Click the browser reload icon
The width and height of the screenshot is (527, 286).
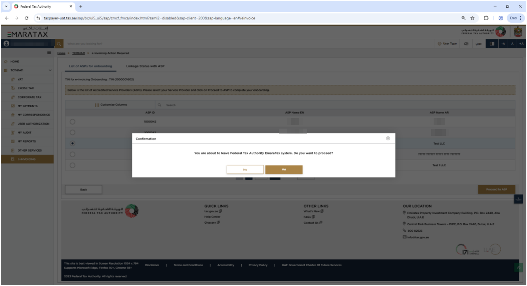coord(27,18)
